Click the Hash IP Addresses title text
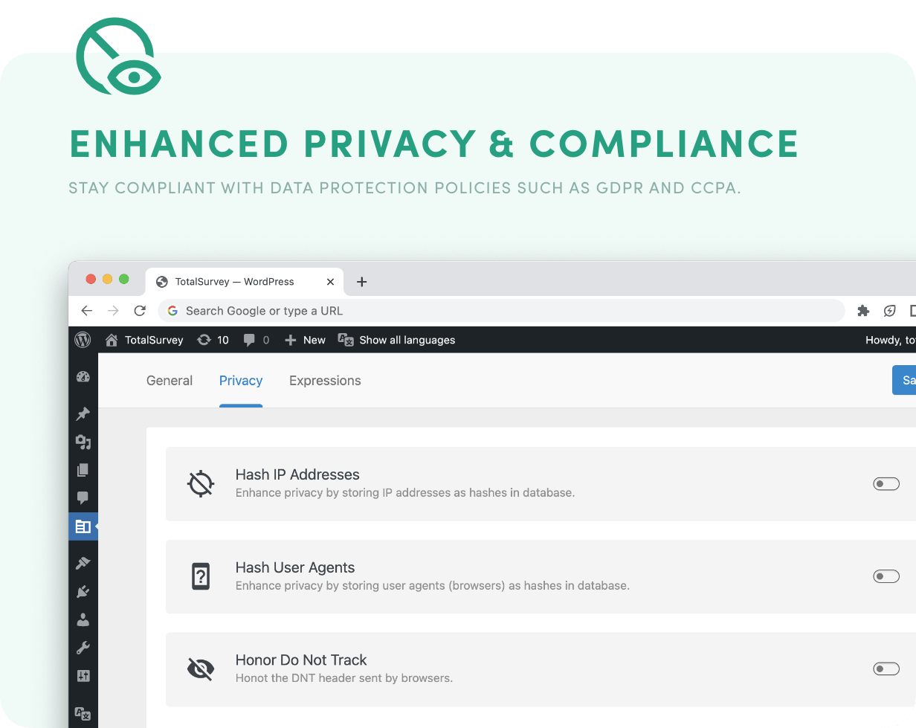The image size is (916, 728). click(297, 474)
